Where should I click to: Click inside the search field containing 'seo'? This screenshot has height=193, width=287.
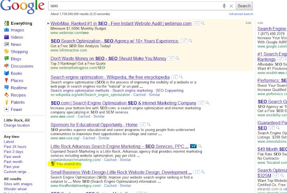click(x=135, y=6)
